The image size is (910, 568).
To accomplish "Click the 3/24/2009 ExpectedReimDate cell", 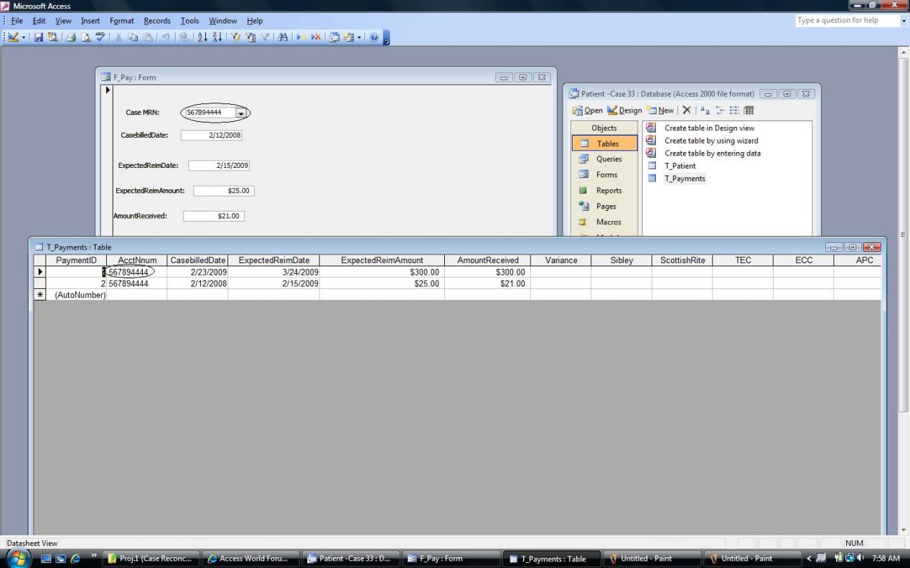I will click(274, 273).
